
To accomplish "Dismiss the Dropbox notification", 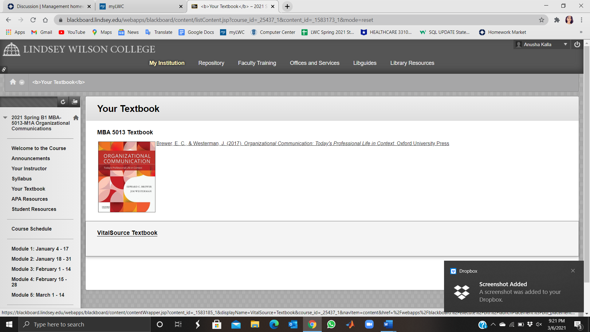I will [x=573, y=271].
